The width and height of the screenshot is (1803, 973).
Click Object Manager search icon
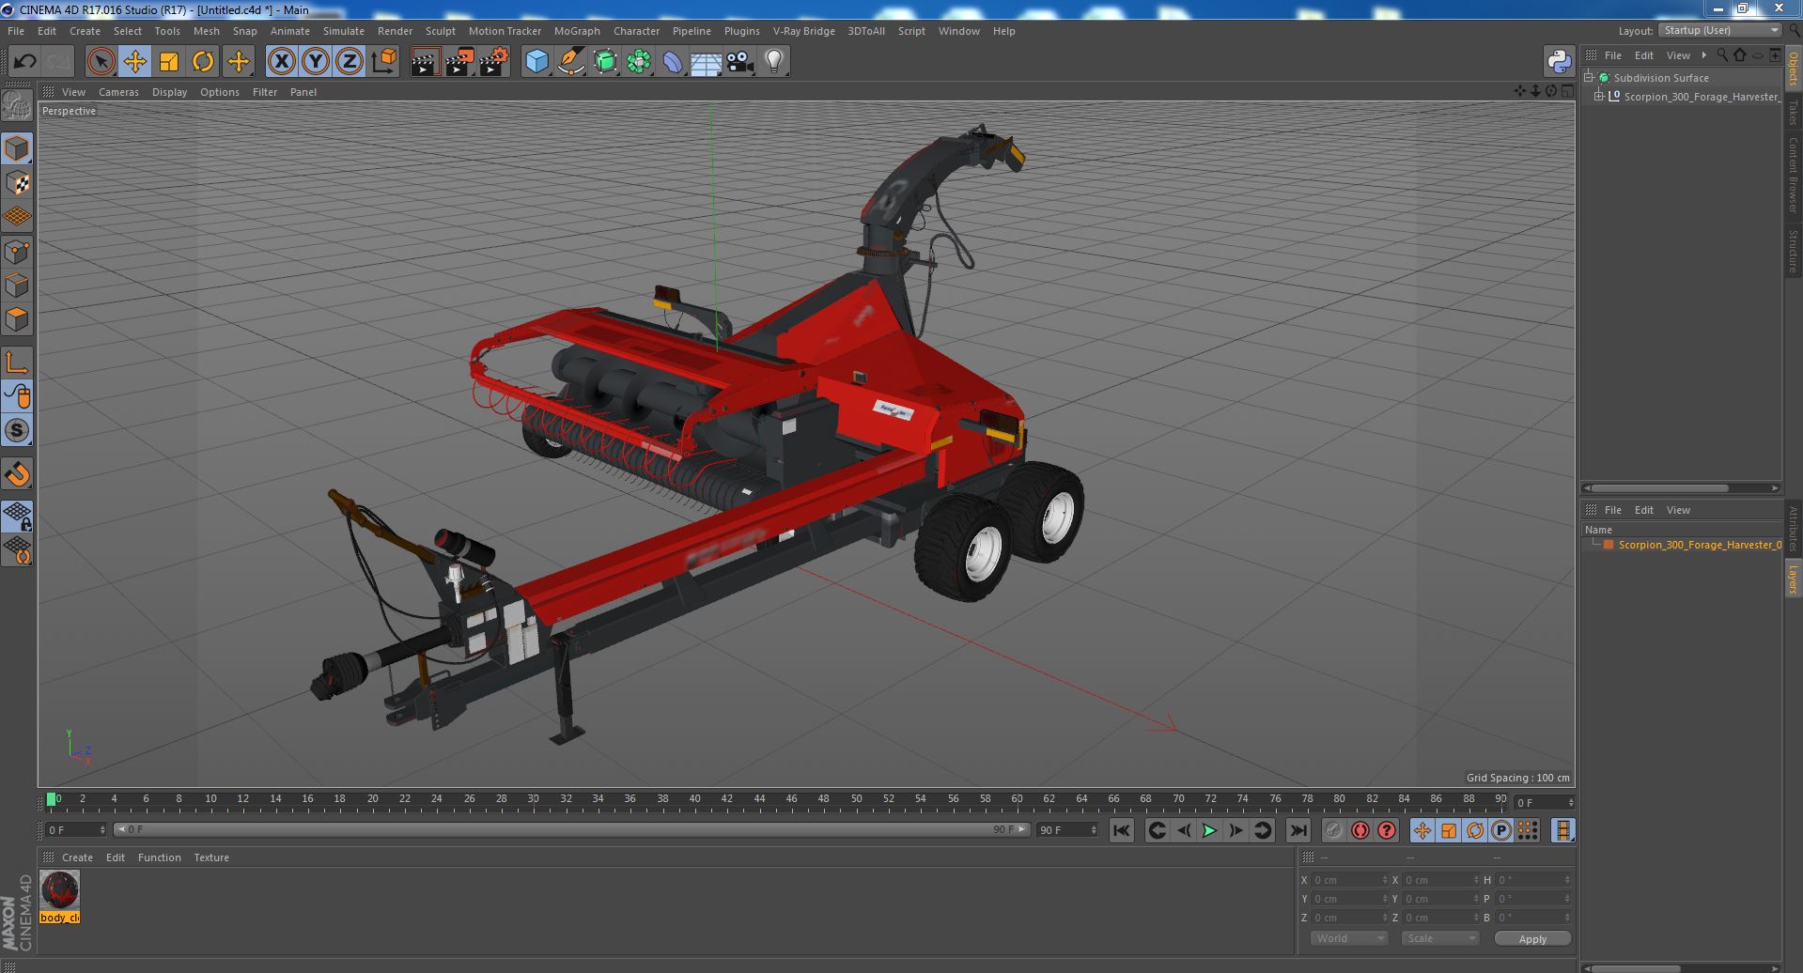point(1722,55)
